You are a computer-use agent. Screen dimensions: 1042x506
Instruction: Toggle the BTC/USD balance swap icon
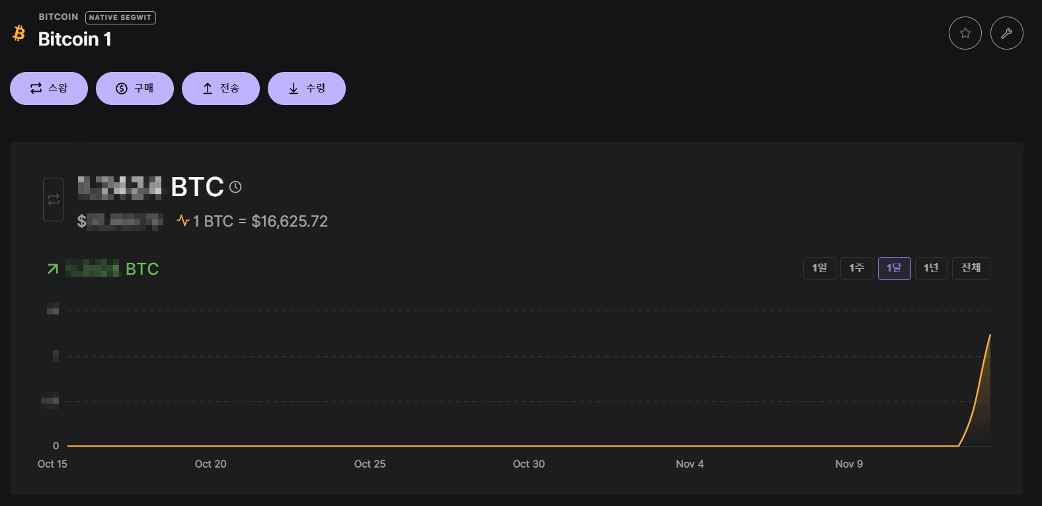click(54, 199)
